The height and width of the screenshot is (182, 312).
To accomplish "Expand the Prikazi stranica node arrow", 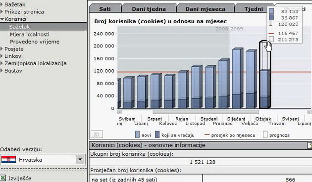I will 1,12.
